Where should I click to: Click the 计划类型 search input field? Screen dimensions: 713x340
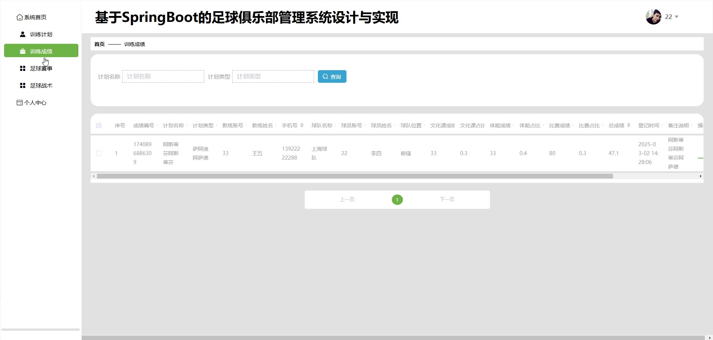click(x=273, y=76)
